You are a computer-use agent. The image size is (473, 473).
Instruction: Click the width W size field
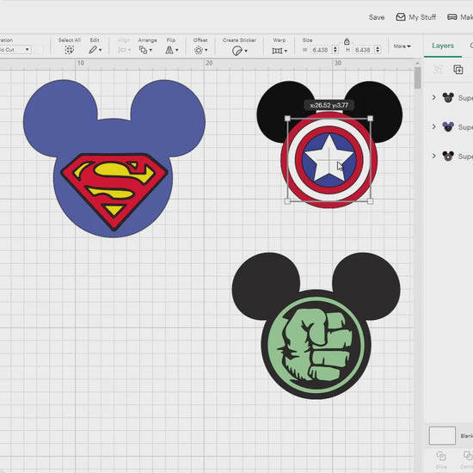pos(321,50)
